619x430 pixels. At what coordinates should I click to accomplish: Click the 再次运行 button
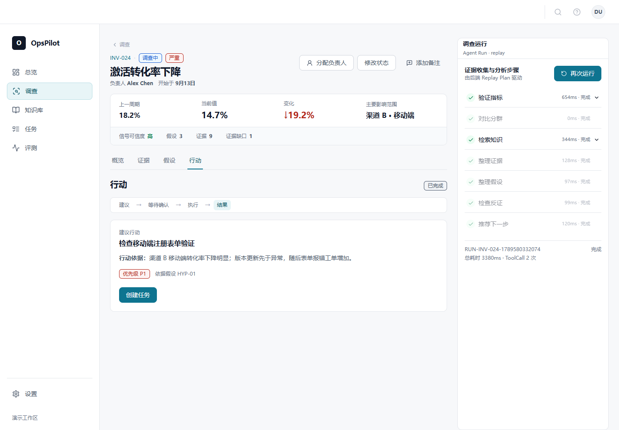578,74
